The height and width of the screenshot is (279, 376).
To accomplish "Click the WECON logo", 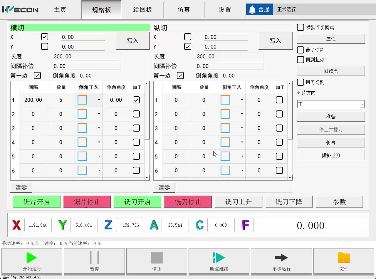I will pyautogui.click(x=20, y=10).
